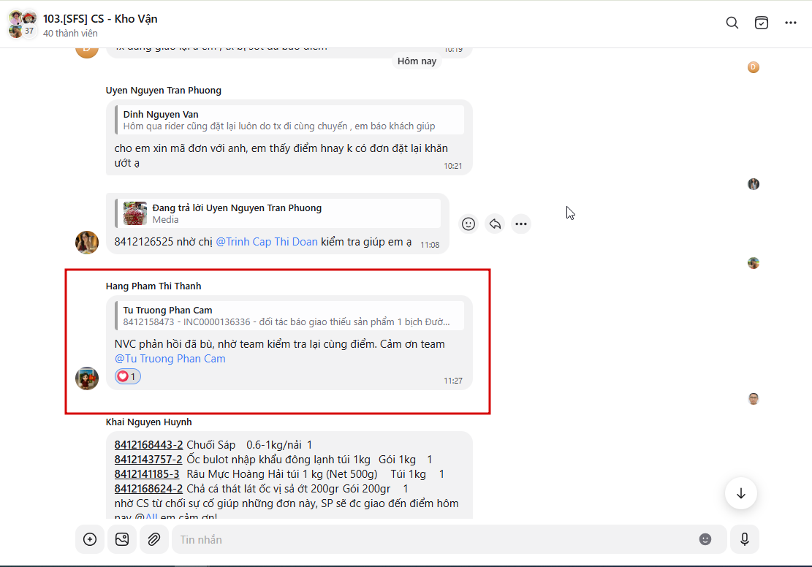
Task: Focus the Tin nhắn message input
Action: pos(435,539)
